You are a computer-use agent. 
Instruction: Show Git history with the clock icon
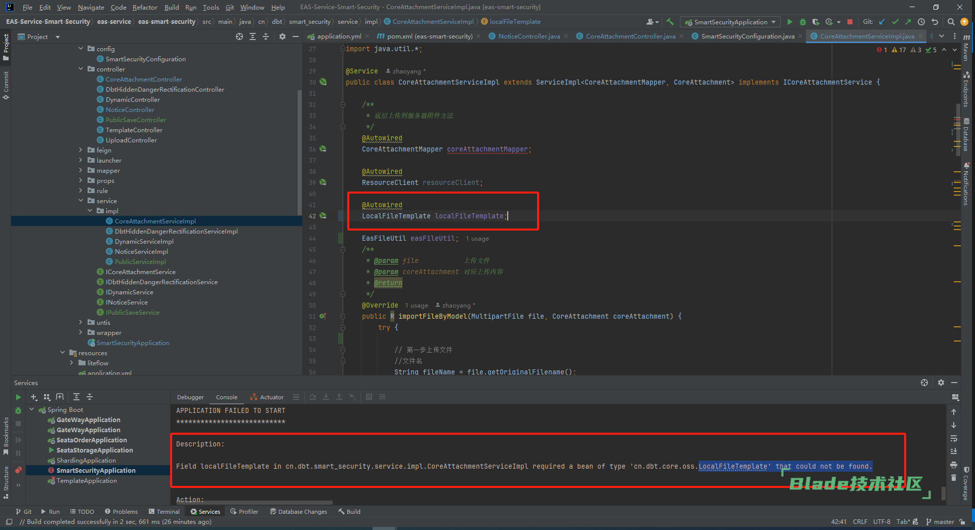pos(921,22)
